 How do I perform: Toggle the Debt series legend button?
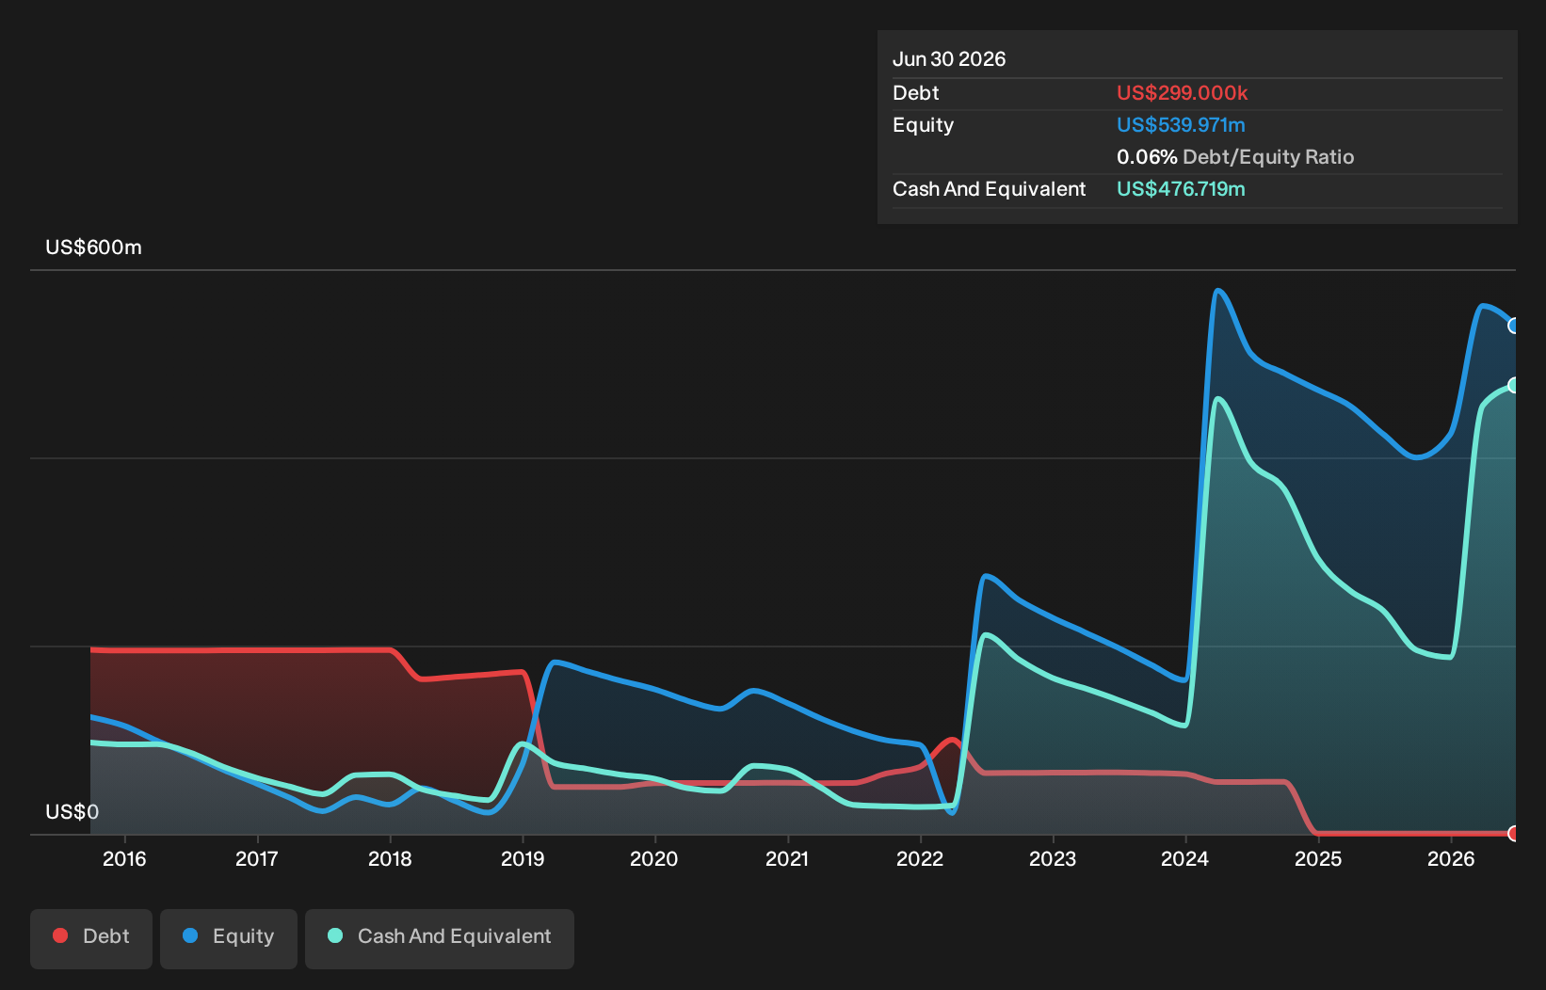[x=91, y=938]
